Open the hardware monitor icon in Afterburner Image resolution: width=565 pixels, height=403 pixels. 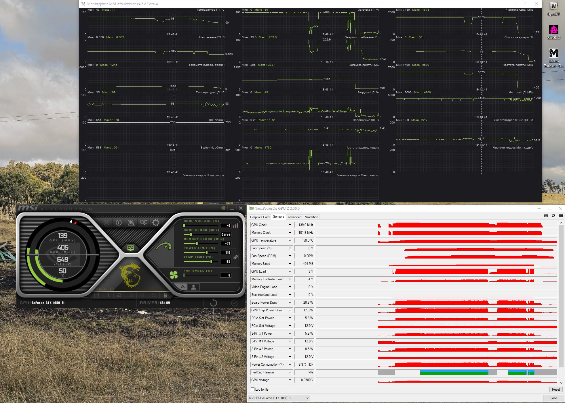131,248
